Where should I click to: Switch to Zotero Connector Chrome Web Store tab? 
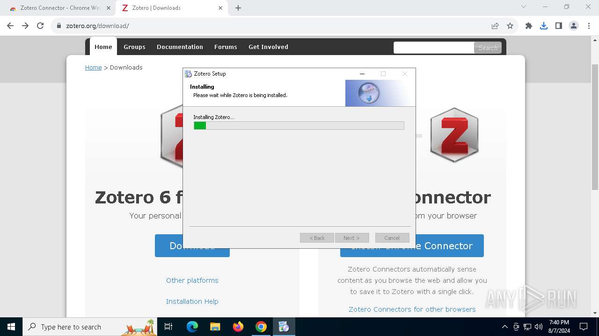pos(58,8)
